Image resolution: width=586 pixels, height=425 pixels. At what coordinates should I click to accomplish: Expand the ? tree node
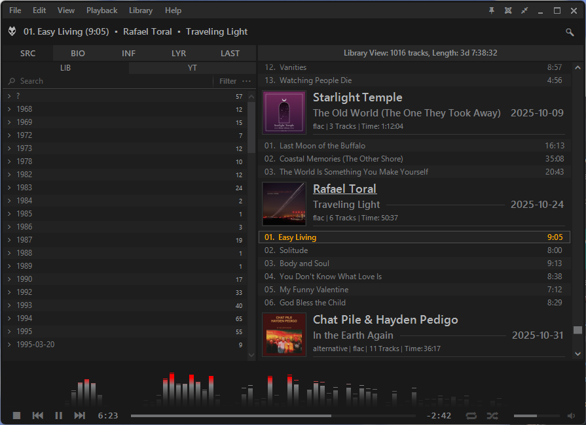click(9, 96)
